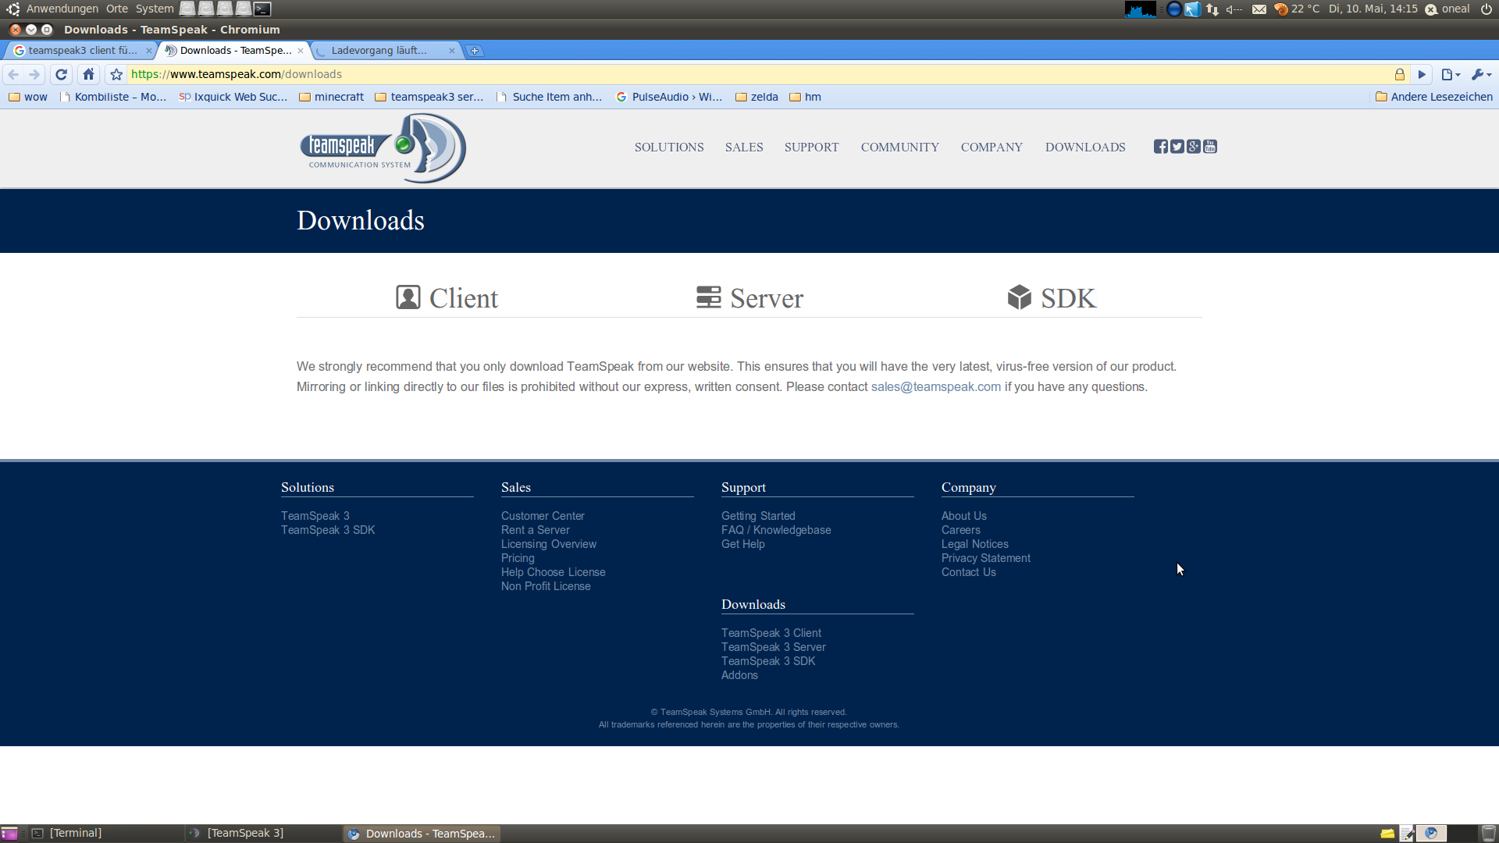Open the SALES navigation menu
The image size is (1499, 843).
coord(744,148)
